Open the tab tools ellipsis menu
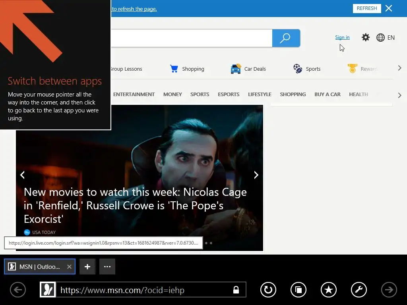Screen dimensions: 407x305 tap(107, 266)
